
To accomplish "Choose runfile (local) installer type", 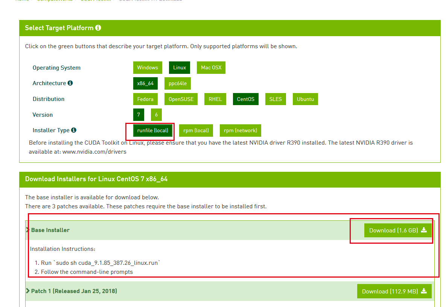I will click(x=153, y=130).
